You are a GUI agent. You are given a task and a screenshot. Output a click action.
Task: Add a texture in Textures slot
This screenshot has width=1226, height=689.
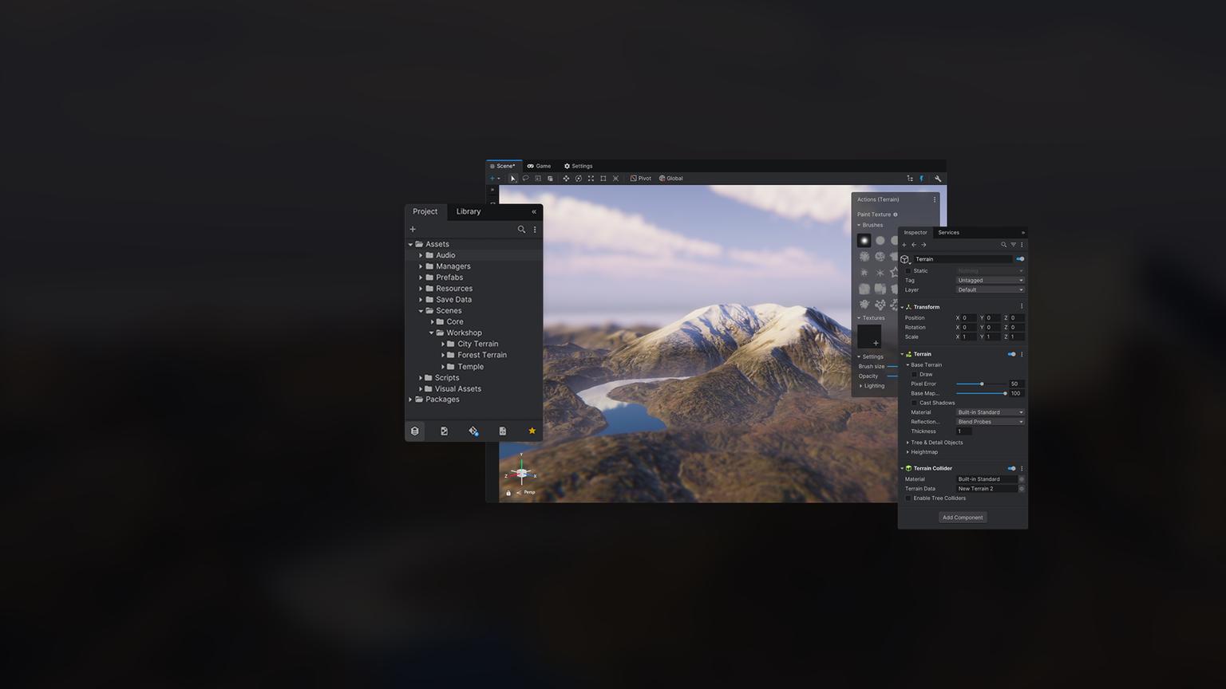click(x=869, y=337)
